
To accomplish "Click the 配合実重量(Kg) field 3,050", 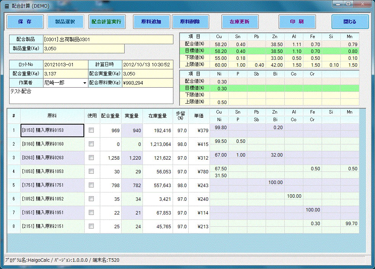I will (x=147, y=74).
